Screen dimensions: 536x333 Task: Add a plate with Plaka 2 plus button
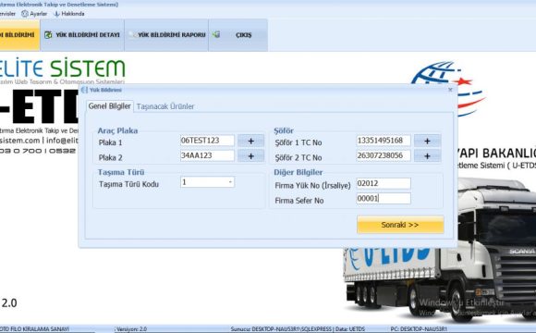coord(250,156)
